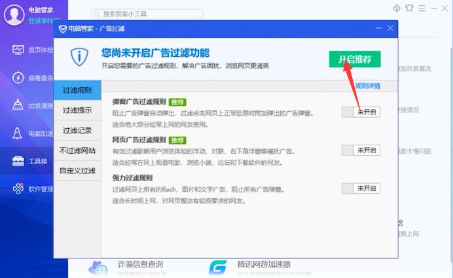Open the main menu hamburger icon
Viewport: 453px width, 278px height.
pyautogui.click(x=422, y=9)
